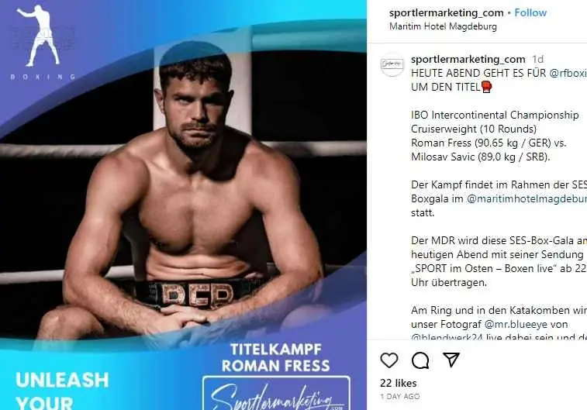
Task: Click the 1d time label
Action: 538,59
